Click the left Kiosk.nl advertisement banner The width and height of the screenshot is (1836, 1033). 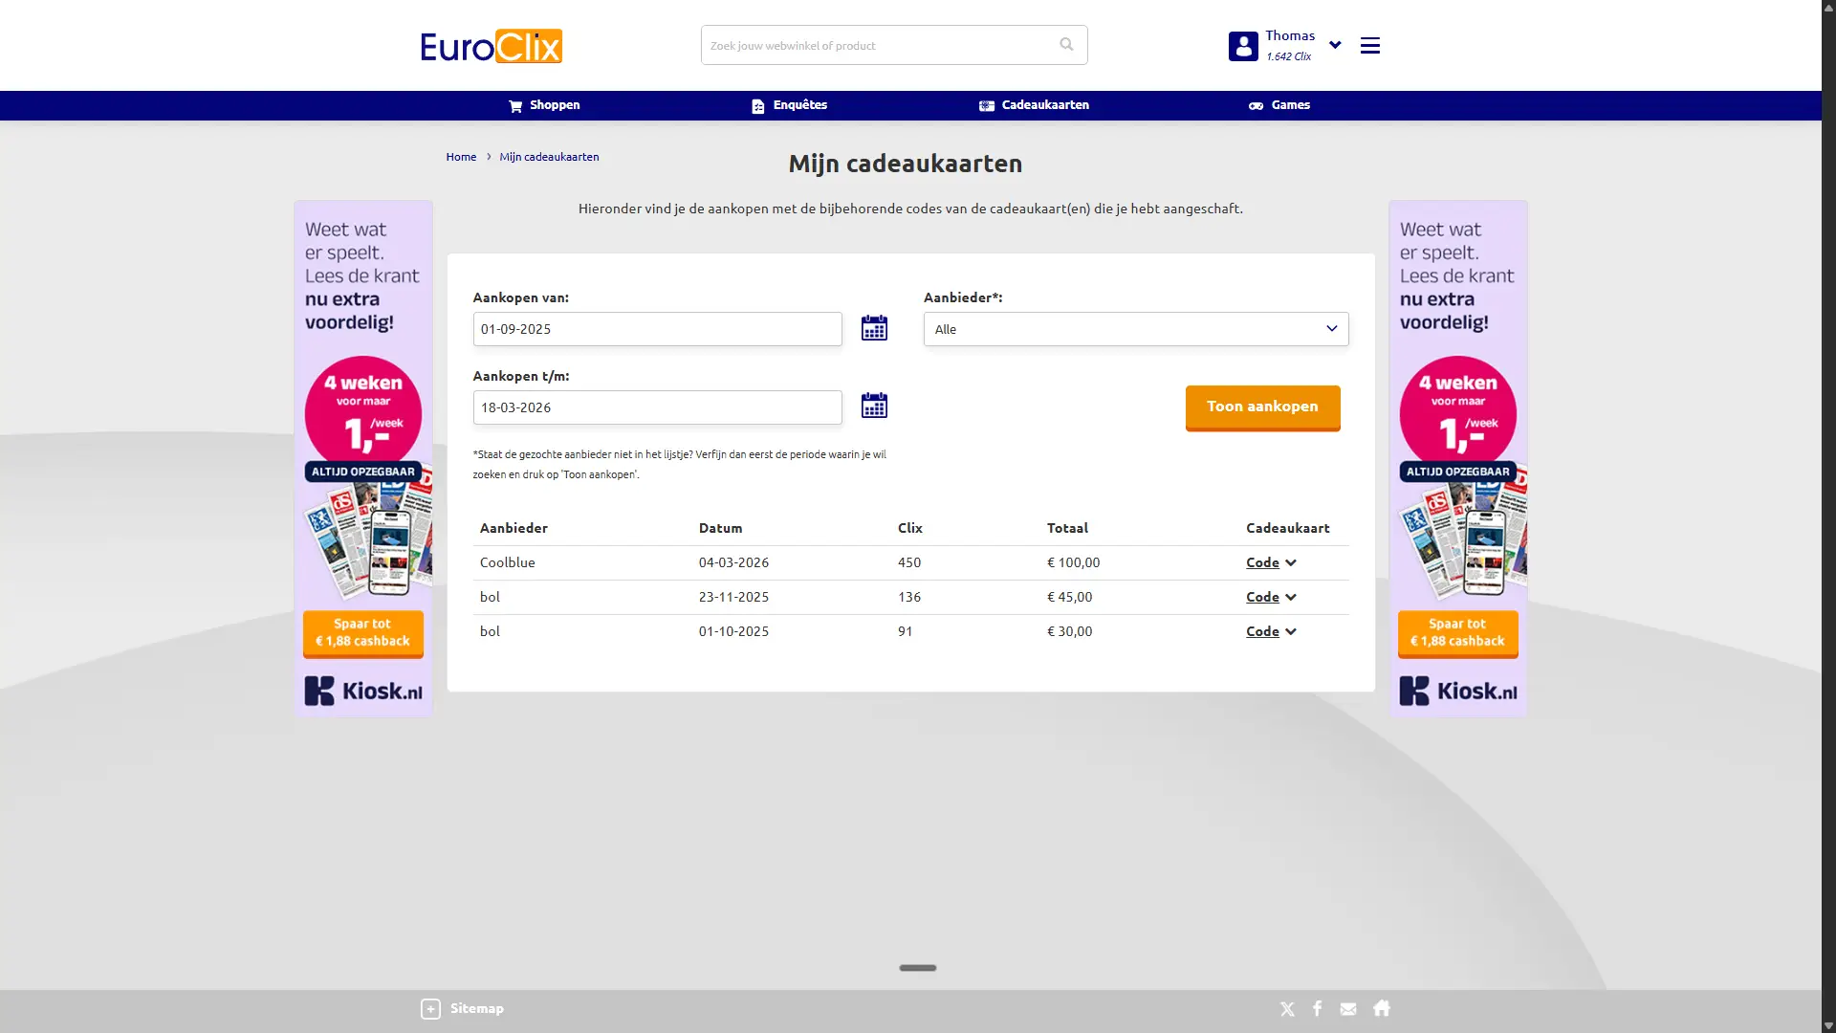[362, 459]
